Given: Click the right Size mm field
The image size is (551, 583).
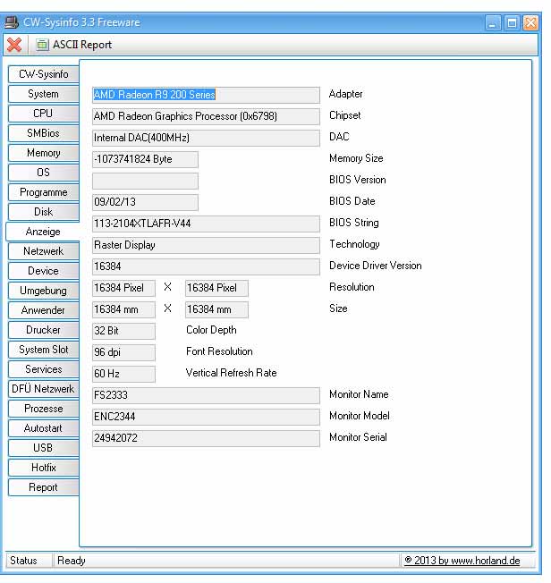Looking at the screenshot, I should point(216,309).
